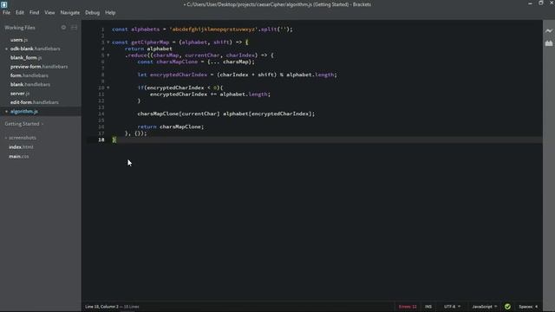Click line number 1 in gutter

pos(102,29)
